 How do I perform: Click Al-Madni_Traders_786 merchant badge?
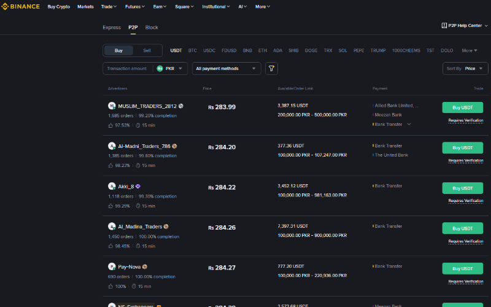click(174, 146)
